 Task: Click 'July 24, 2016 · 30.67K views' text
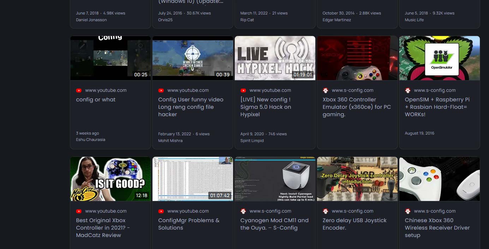pyautogui.click(x=184, y=13)
